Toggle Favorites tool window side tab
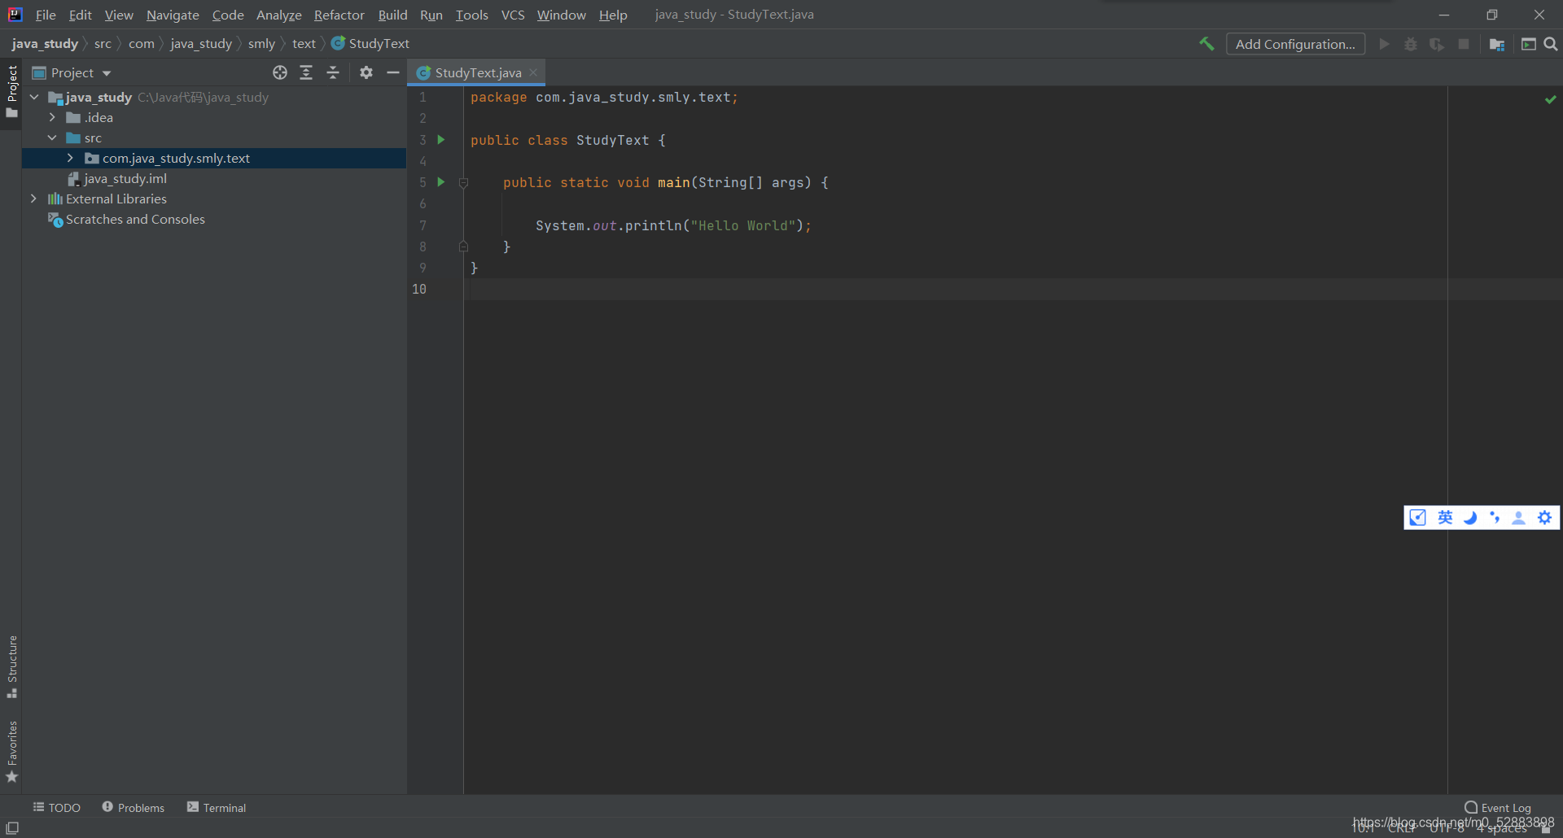1563x838 pixels. tap(11, 753)
